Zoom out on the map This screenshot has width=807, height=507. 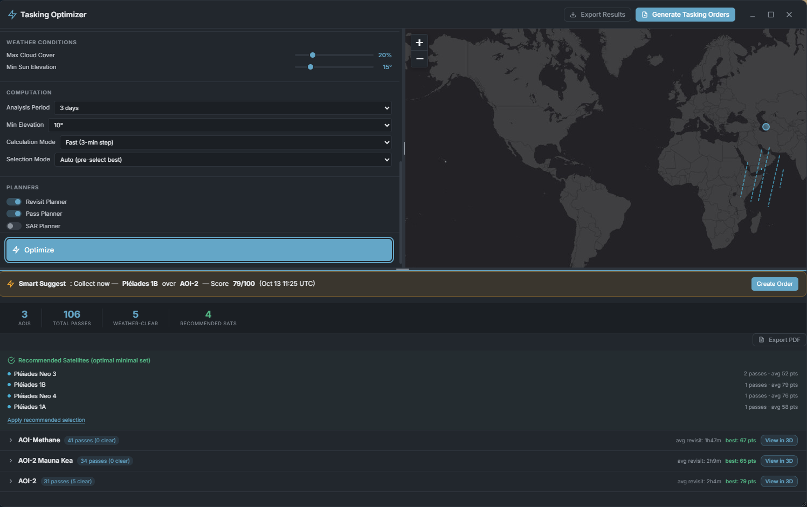tap(419, 59)
